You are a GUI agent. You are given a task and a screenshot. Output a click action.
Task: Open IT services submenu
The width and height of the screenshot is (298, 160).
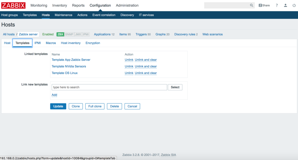click(x=146, y=15)
